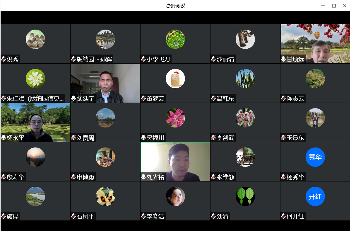Minimize the 腾讯会议 window
Screen dimensions: 351x231
pos(323,6)
